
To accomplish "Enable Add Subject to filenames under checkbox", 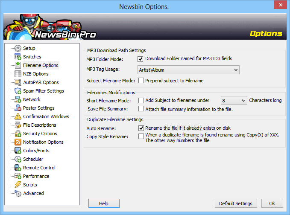I will tap(141, 101).
